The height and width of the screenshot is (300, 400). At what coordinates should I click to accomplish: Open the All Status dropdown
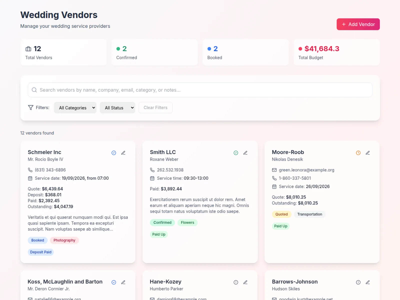(117, 108)
